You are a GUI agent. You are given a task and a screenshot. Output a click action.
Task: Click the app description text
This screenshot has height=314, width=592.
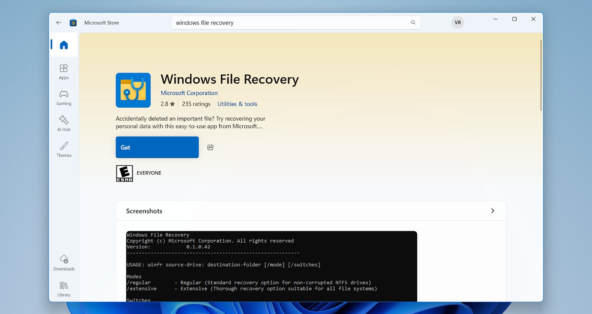(191, 122)
